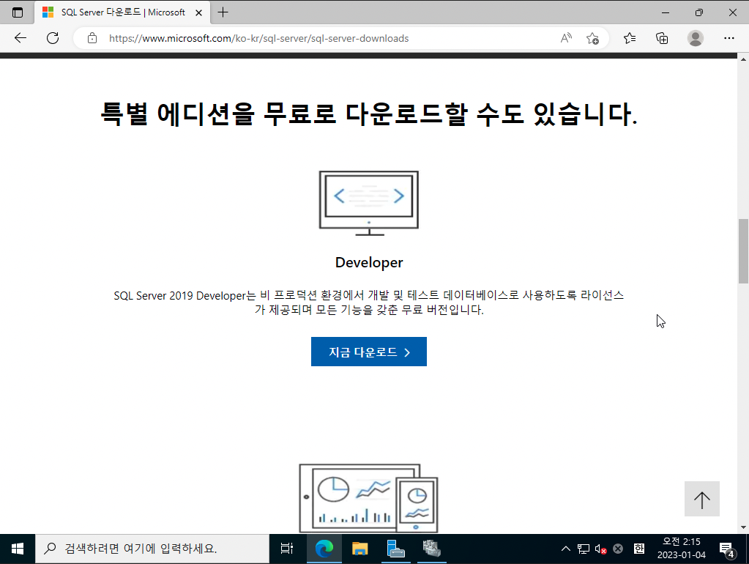Restore down the browser window

(x=698, y=12)
